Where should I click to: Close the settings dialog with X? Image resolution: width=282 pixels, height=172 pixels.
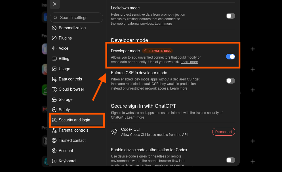click(x=55, y=4)
